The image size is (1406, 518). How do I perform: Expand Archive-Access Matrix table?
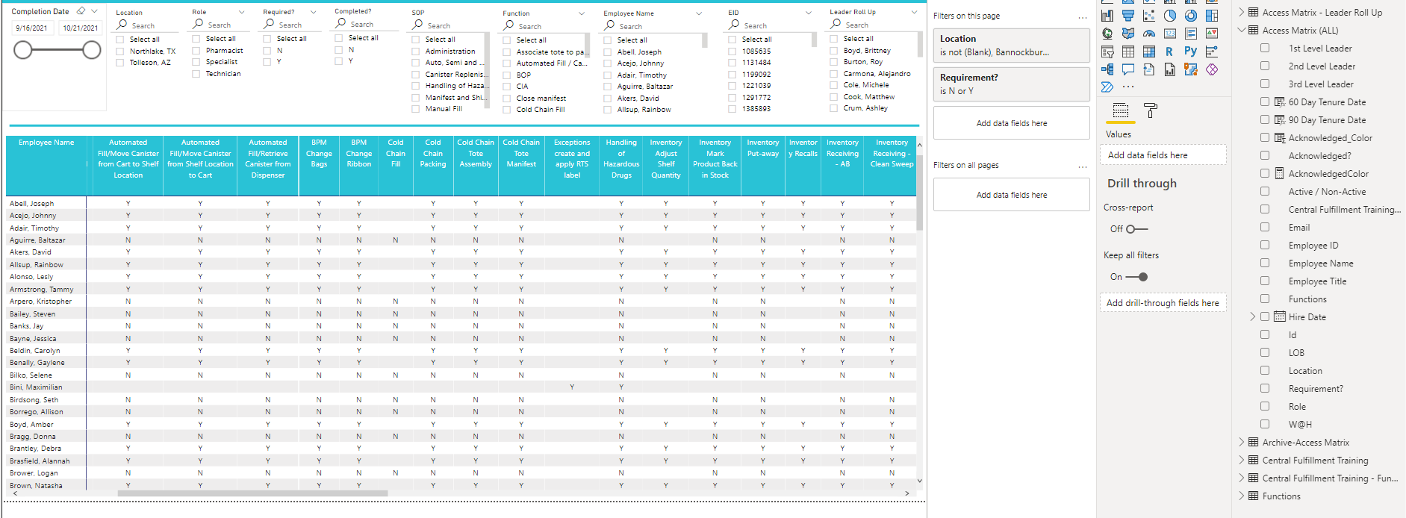point(1242,442)
